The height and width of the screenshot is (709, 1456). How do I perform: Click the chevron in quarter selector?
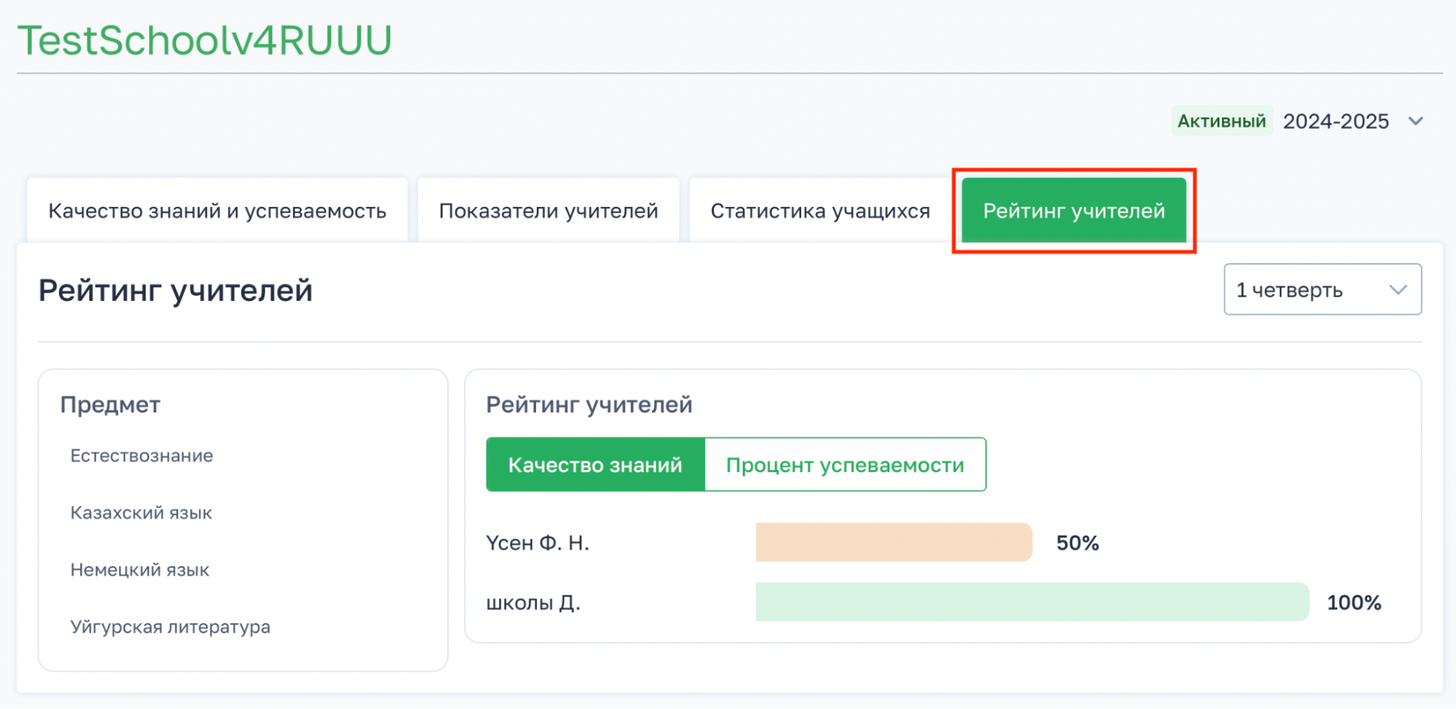pyautogui.click(x=1398, y=290)
